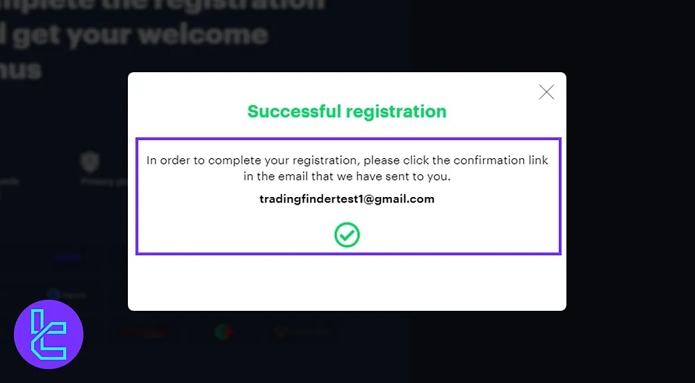The height and width of the screenshot is (383, 695).
Task: Click the blurred "get your welcome" headline
Action: [134, 35]
